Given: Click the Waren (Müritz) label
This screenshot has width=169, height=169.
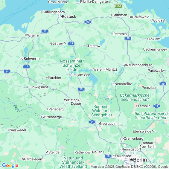Looking at the screenshot, I should tap(105, 69).
